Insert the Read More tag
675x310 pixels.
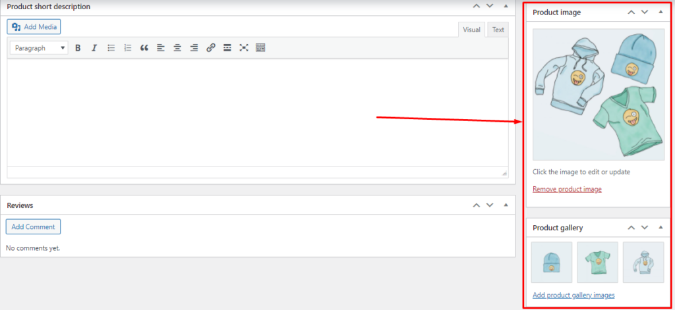pos(227,48)
